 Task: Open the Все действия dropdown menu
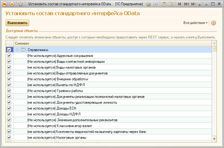pos(195,23)
